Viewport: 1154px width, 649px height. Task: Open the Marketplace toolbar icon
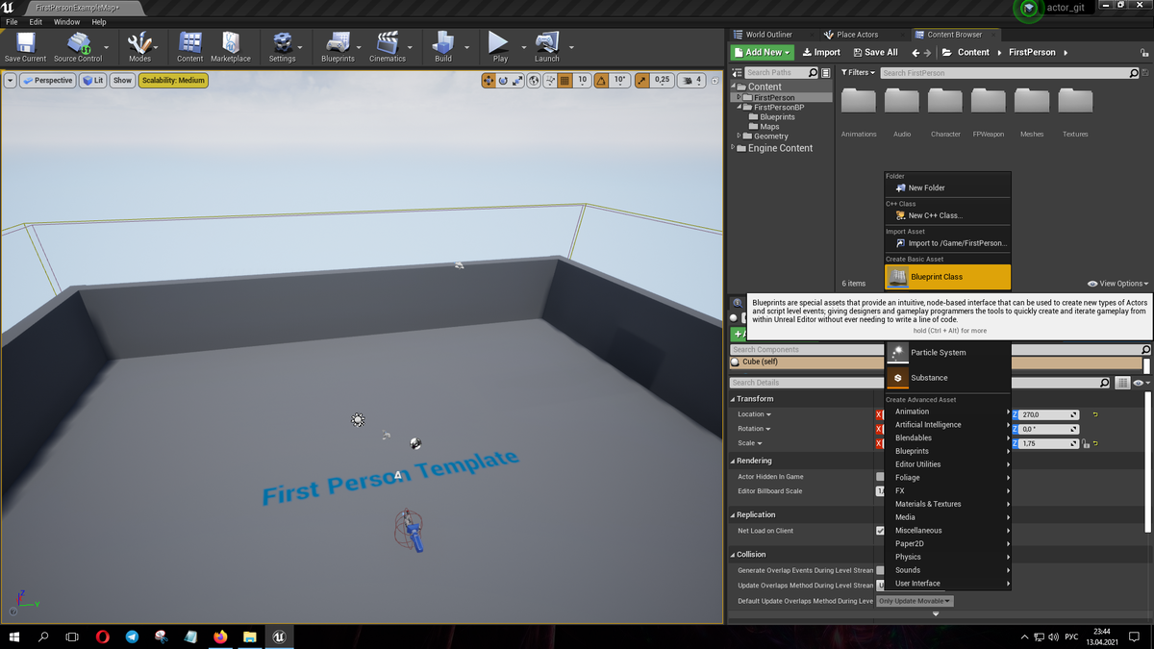[x=231, y=47]
